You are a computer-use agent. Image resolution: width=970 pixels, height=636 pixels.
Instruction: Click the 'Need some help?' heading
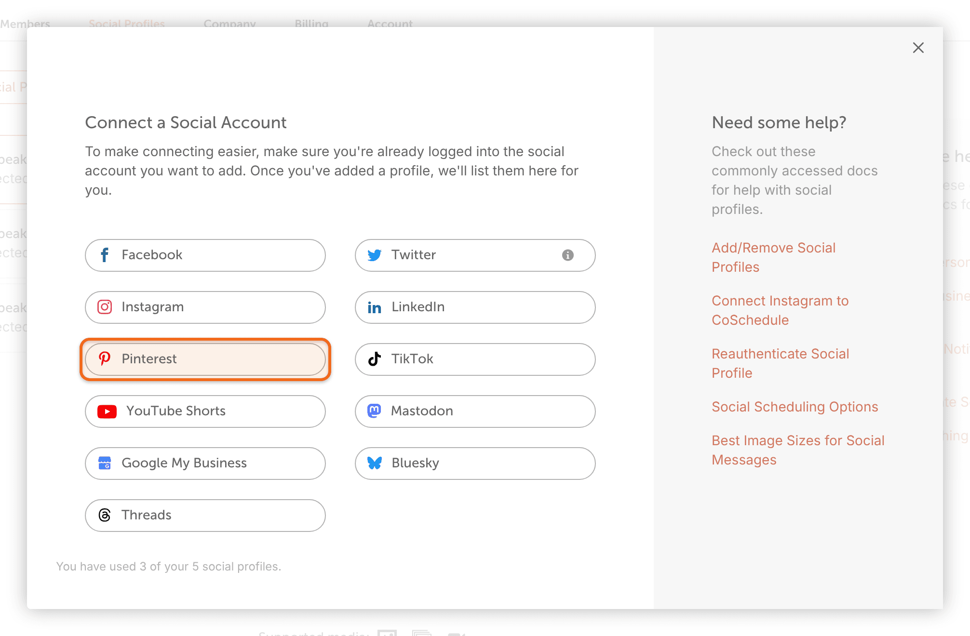point(779,122)
